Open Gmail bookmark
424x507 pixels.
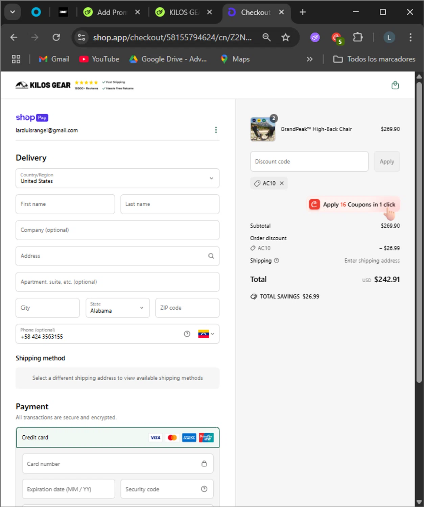point(54,59)
